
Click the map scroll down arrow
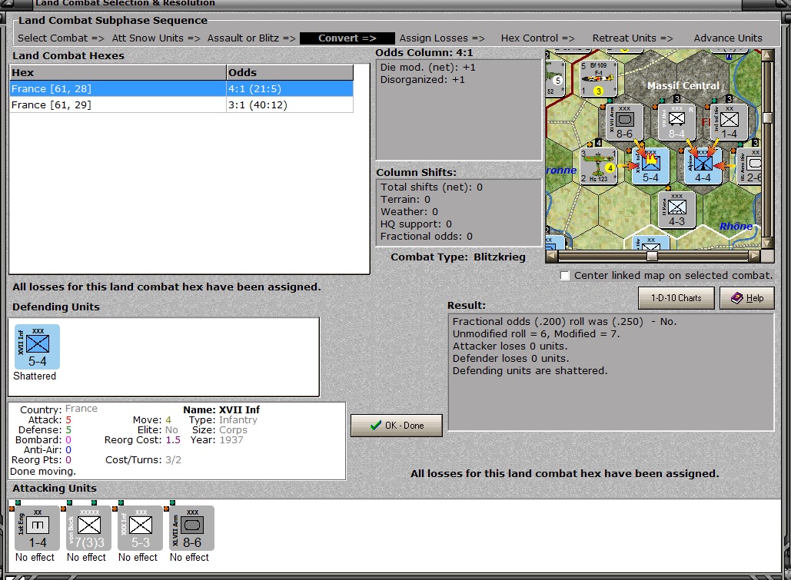click(767, 244)
